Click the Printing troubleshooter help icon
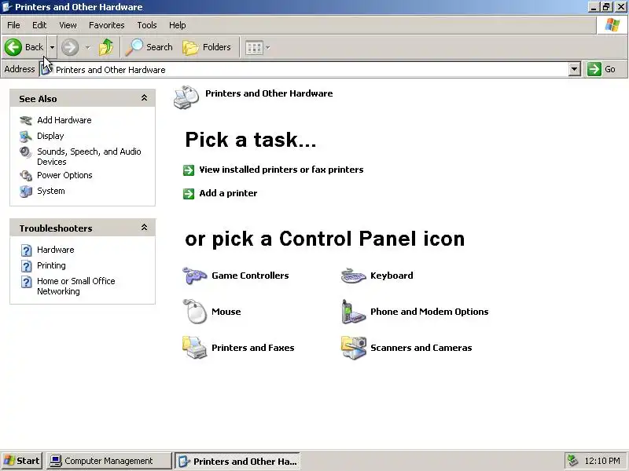 (x=26, y=266)
